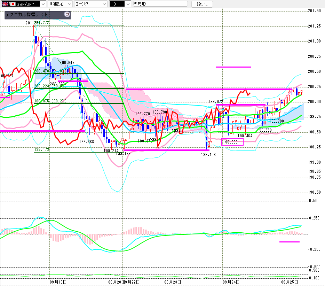Click the 四角形 shape name field

(158, 4)
